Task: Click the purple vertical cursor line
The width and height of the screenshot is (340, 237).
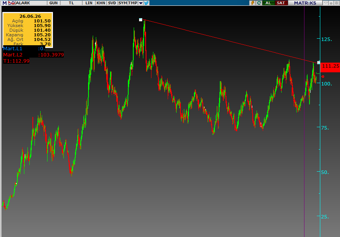Action: pyautogui.click(x=304, y=121)
